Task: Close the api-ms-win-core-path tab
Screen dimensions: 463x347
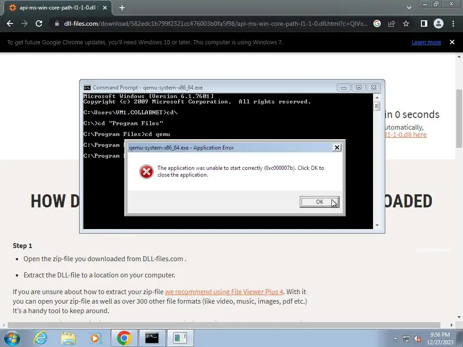Action: tap(105, 8)
